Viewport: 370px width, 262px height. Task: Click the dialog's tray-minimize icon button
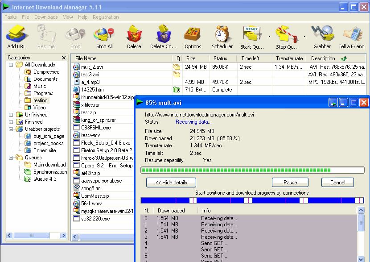pos(333,103)
